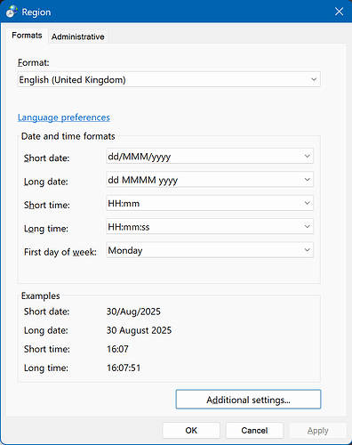This screenshot has height=445, width=352.
Task: Click the Additional settings button
Action: click(248, 400)
